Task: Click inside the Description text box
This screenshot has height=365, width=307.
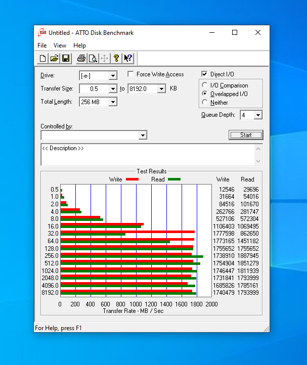Action: [x=147, y=155]
